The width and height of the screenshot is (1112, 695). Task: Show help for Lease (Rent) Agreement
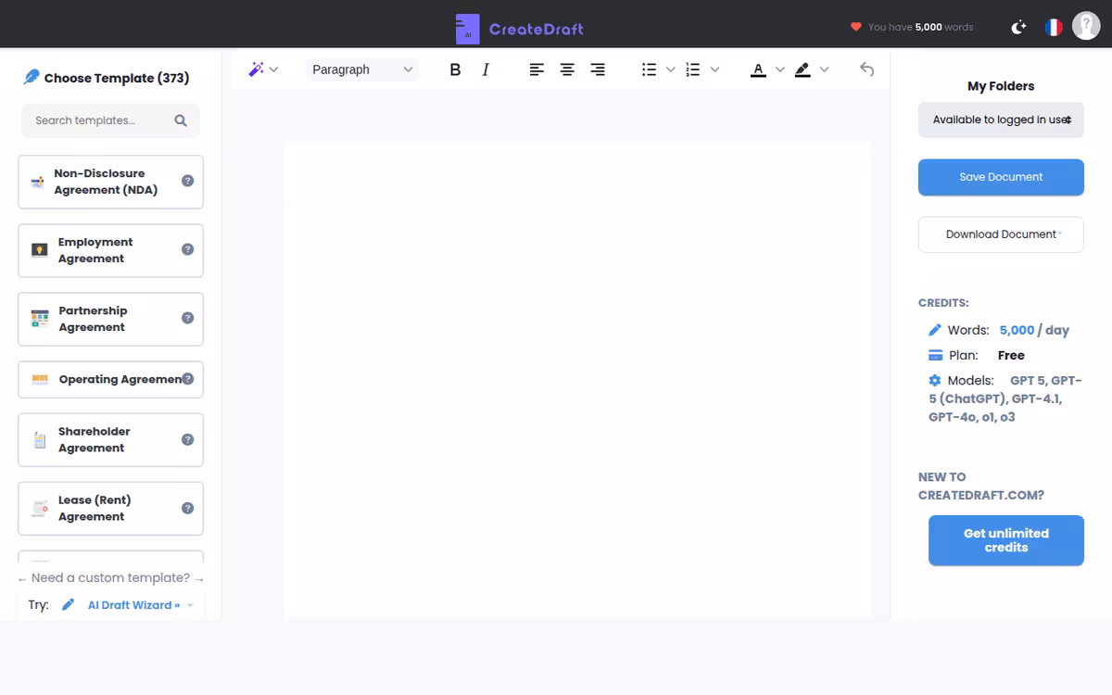pyautogui.click(x=187, y=508)
